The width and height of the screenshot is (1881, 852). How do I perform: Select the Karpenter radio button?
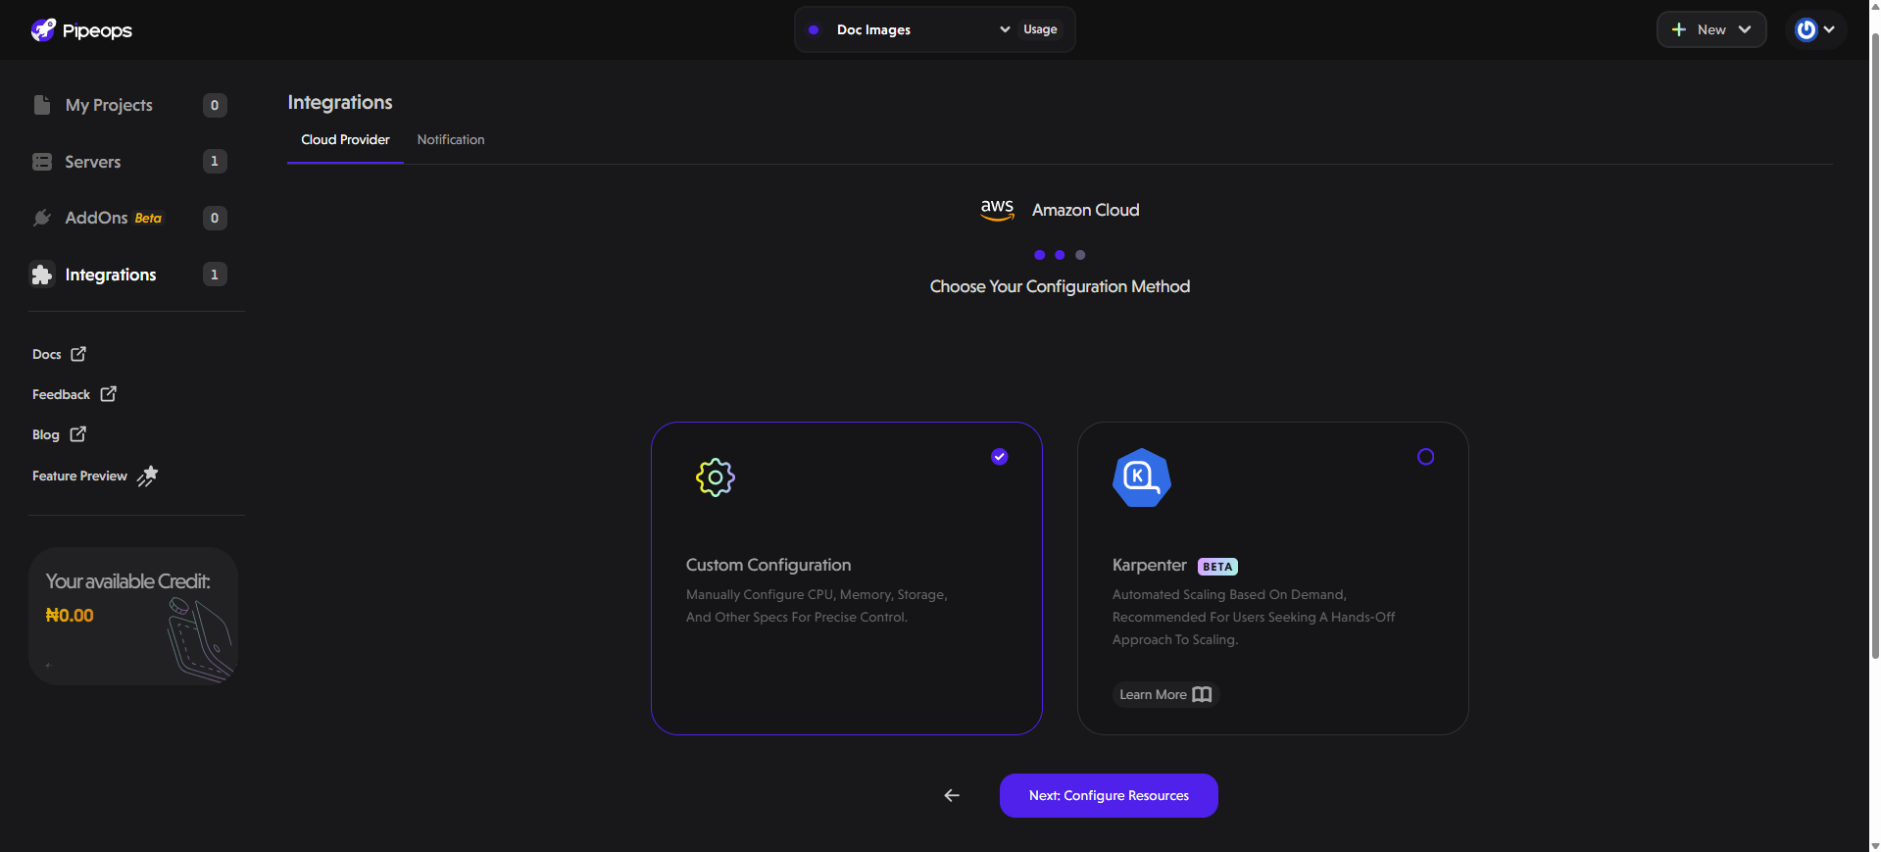pyautogui.click(x=1426, y=457)
